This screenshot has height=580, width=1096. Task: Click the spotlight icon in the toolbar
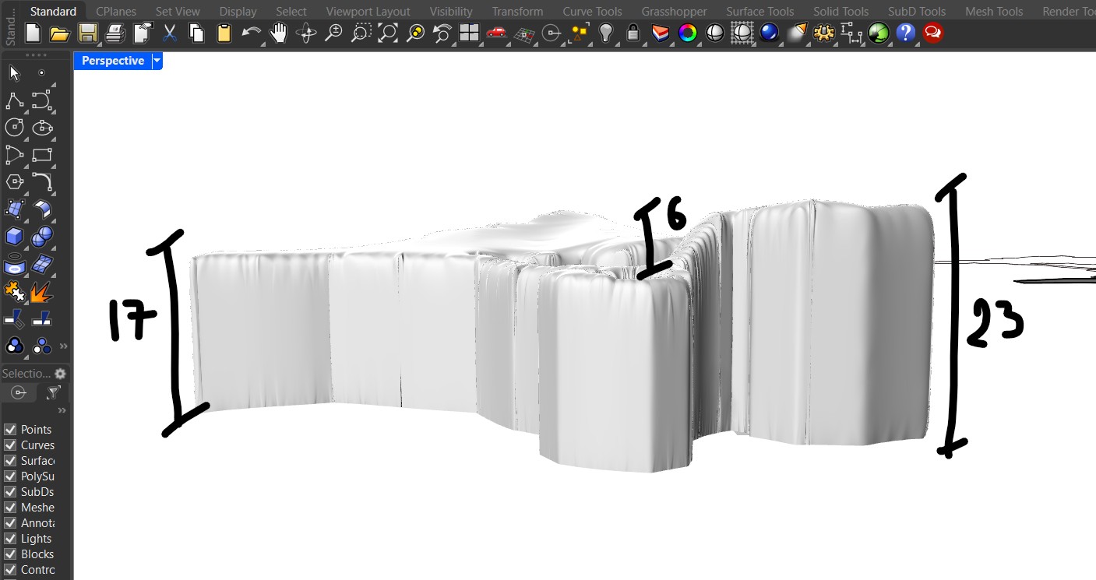tap(797, 33)
